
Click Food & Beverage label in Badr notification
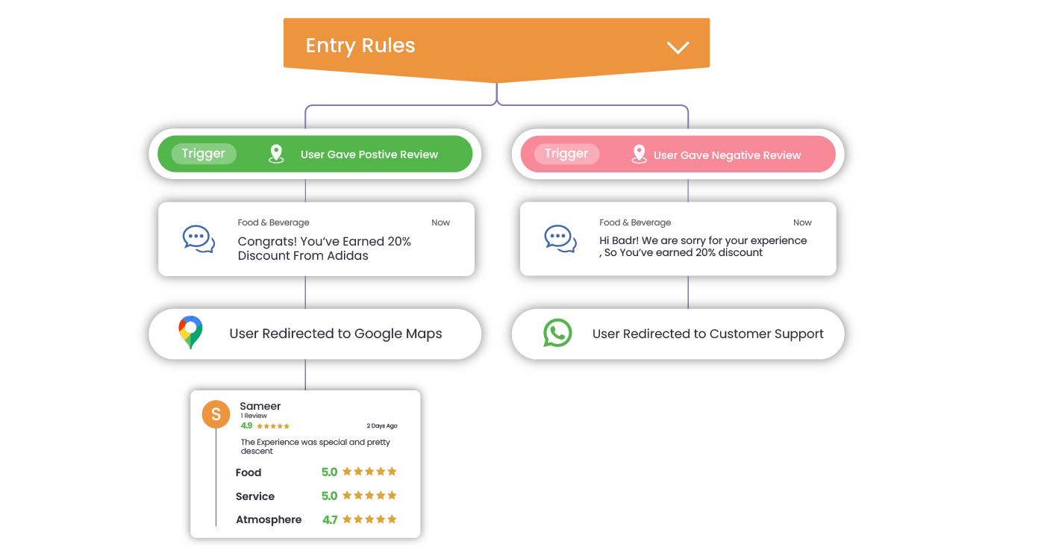[635, 222]
